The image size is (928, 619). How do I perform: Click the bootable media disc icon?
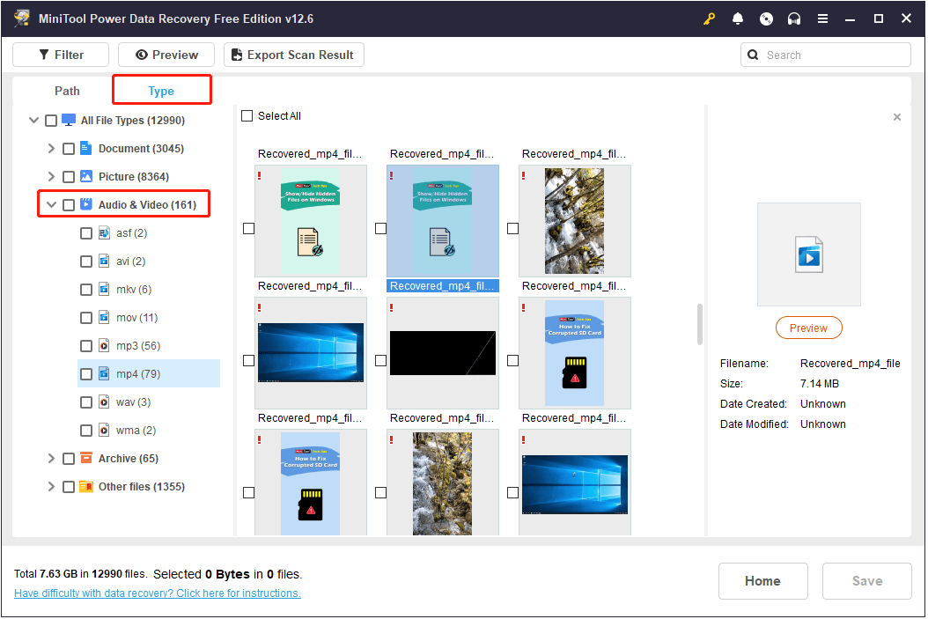[766, 18]
